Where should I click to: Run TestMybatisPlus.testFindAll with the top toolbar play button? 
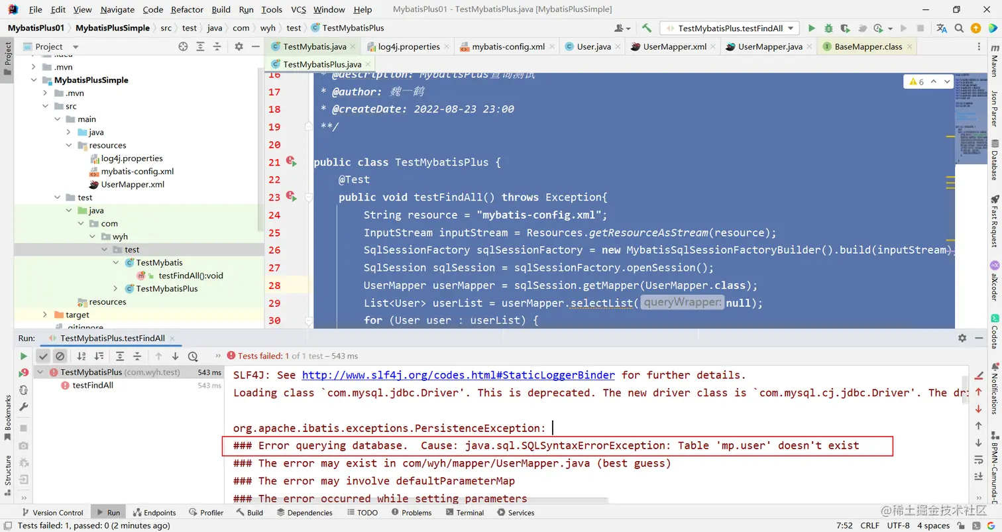[811, 28]
